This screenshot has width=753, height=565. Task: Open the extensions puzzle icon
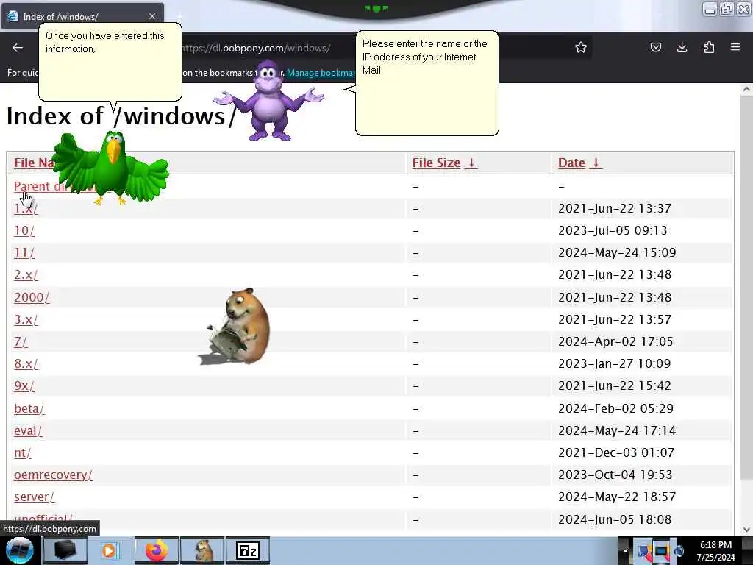coord(709,47)
